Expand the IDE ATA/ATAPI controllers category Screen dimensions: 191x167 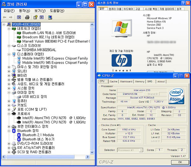(9, 148)
